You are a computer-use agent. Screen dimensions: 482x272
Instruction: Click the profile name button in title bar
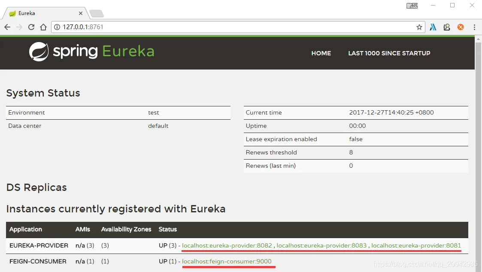[412, 6]
